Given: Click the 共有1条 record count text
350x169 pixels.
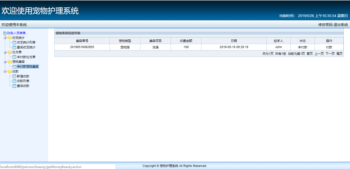Looking at the screenshot, I should (x=280, y=54).
